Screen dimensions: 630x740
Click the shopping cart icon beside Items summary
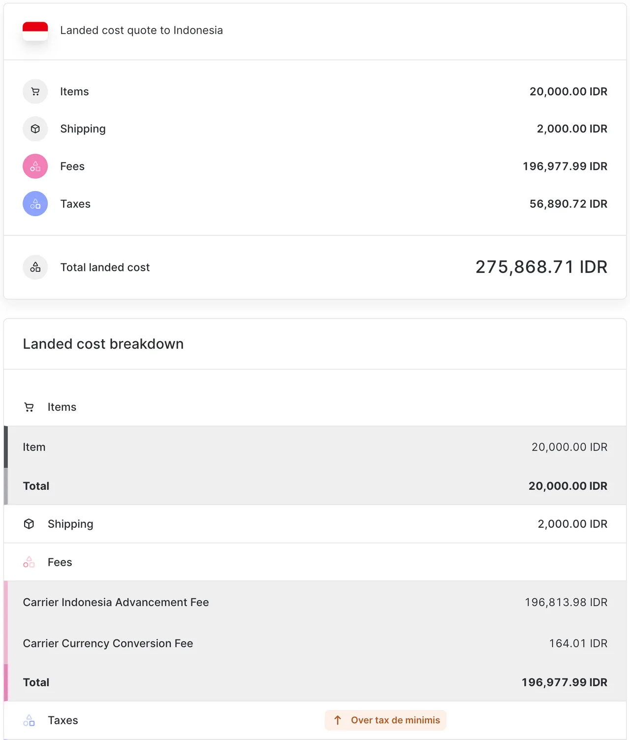(x=35, y=92)
